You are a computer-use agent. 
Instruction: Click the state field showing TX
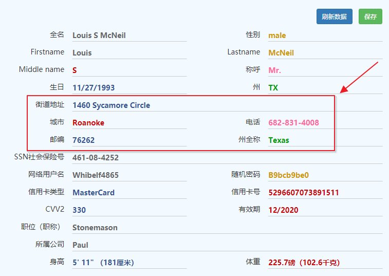pyautogui.click(x=325, y=88)
